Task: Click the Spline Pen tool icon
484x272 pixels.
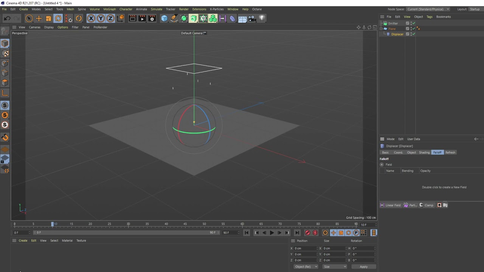Action: point(174,18)
